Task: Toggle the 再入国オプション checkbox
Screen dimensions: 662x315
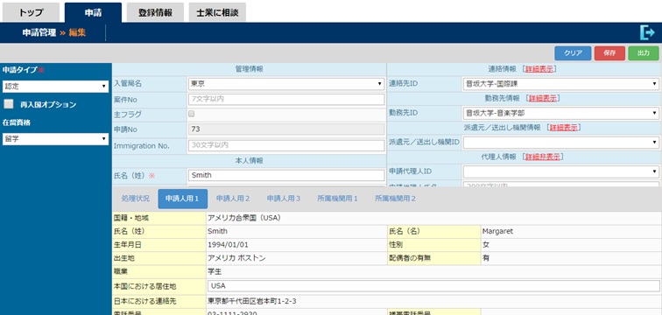Action: coord(9,104)
